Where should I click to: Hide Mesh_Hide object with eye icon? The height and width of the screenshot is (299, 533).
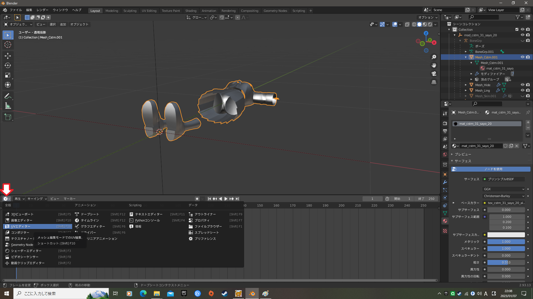point(522,85)
